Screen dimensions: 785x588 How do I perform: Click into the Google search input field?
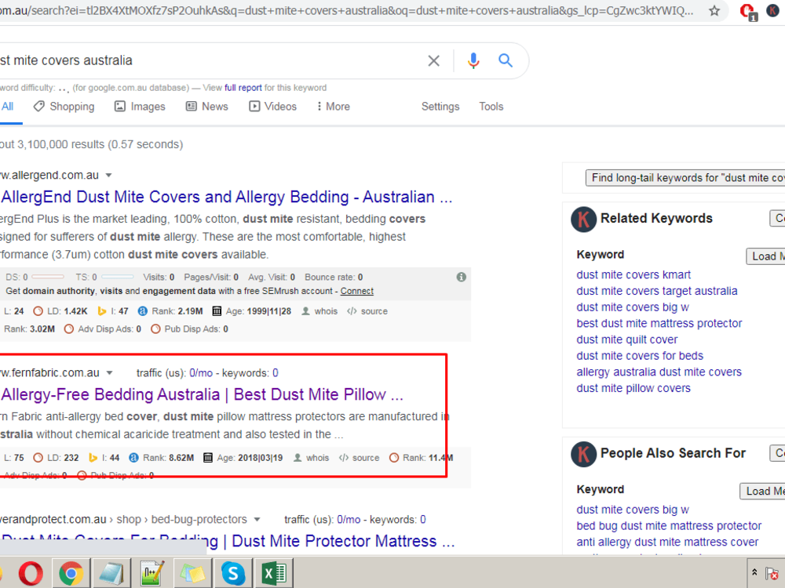pos(210,60)
